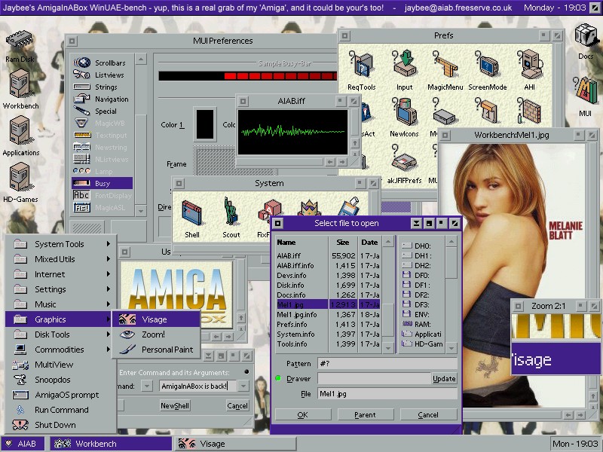Open the ReqTools preferences icon
Viewport: 603px width, 452px height.
[361, 69]
